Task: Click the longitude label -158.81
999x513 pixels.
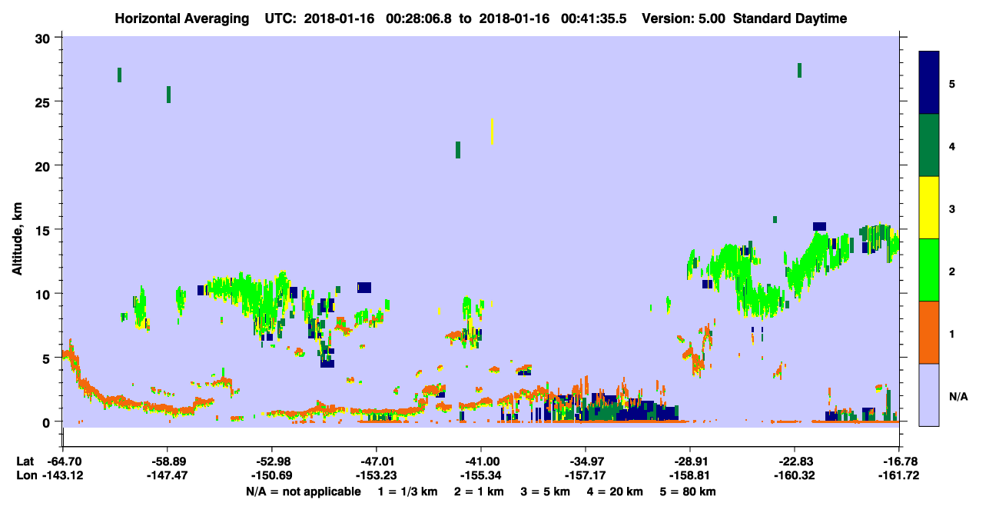Action: point(690,476)
